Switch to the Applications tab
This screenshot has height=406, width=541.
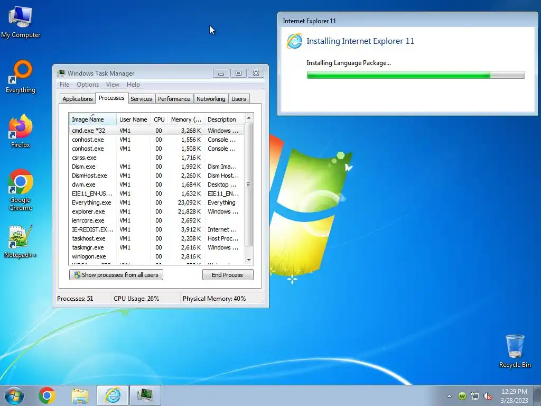coord(78,99)
